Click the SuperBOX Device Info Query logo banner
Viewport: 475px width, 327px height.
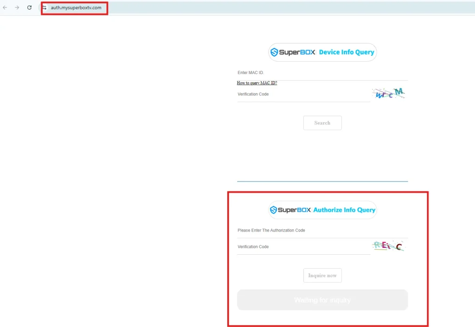[322, 52]
